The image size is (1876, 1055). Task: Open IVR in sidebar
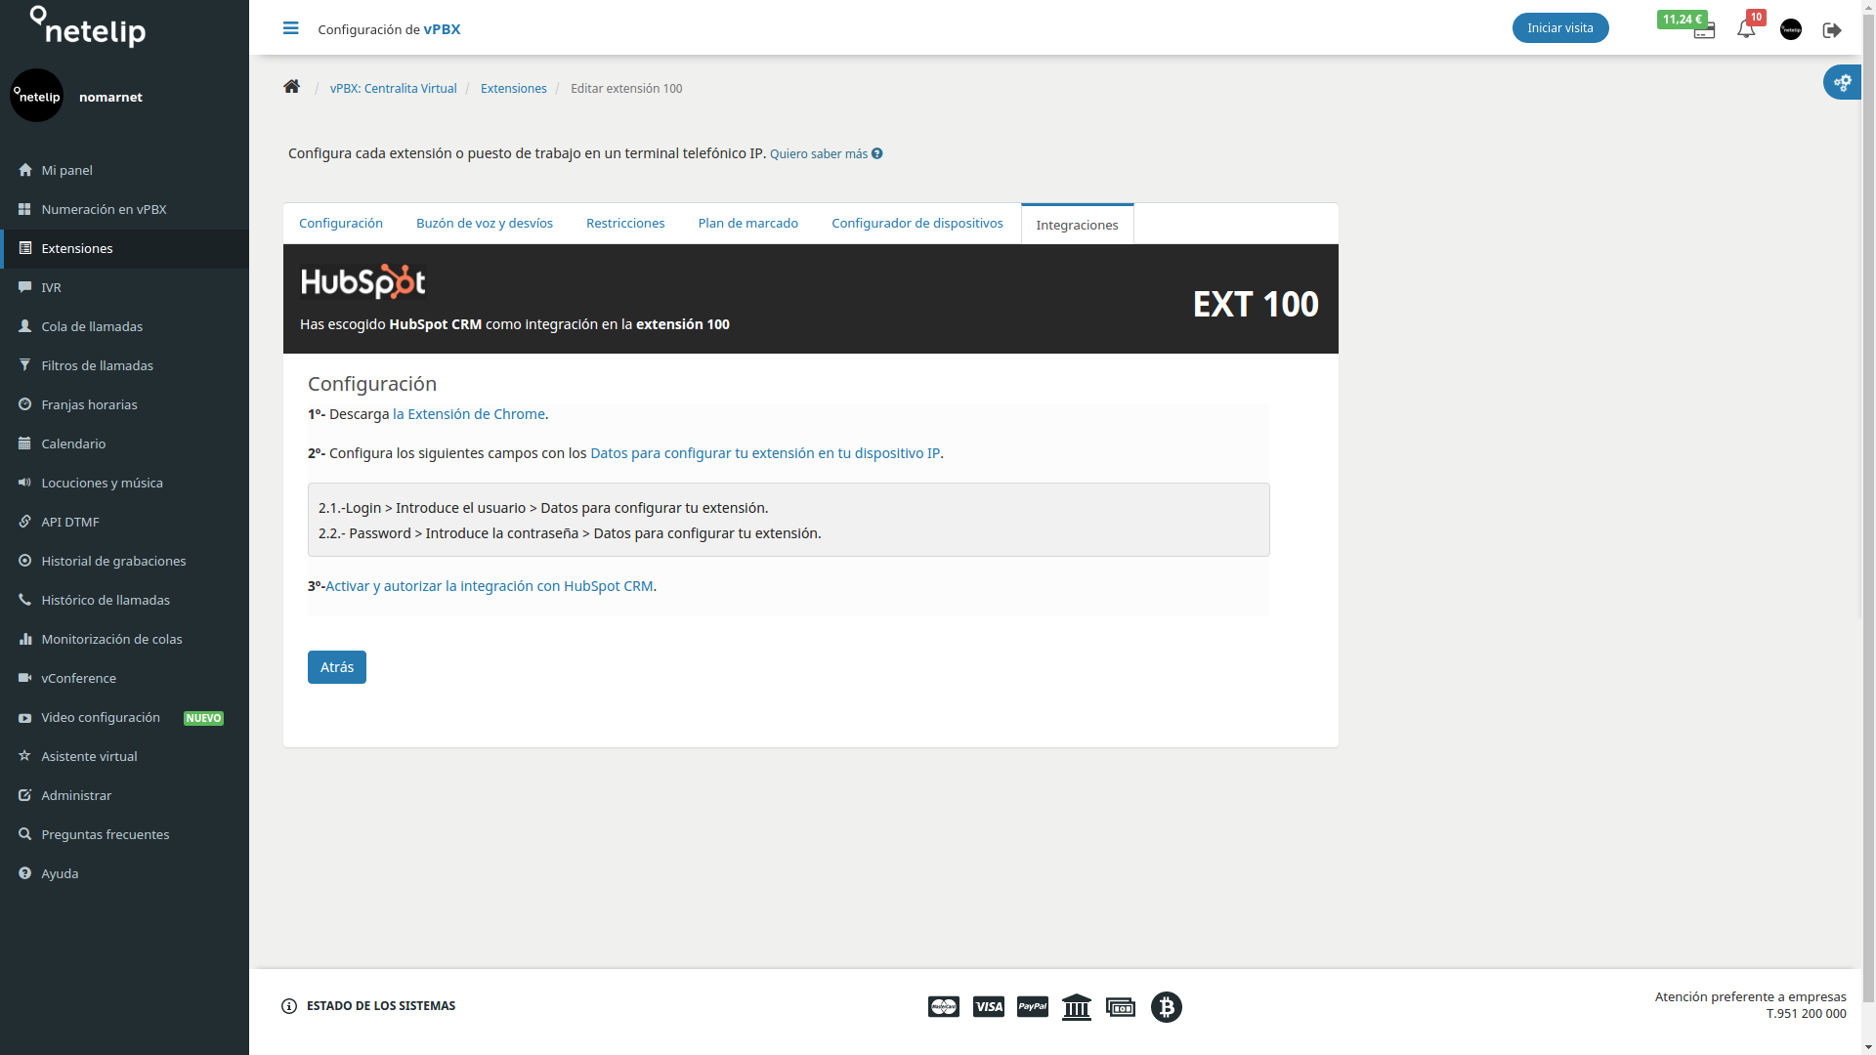[125, 287]
